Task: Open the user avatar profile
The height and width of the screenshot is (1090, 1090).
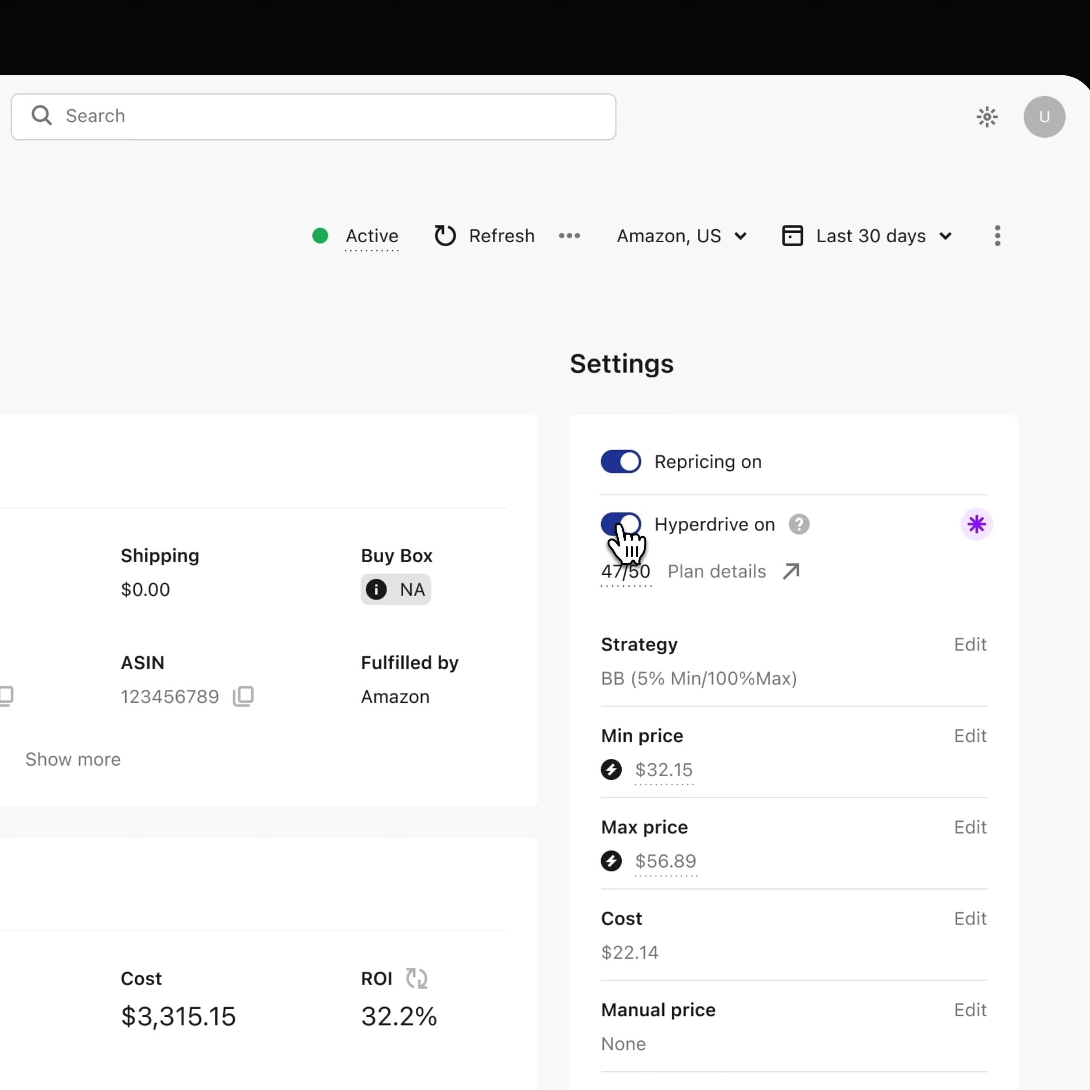Action: [1044, 117]
